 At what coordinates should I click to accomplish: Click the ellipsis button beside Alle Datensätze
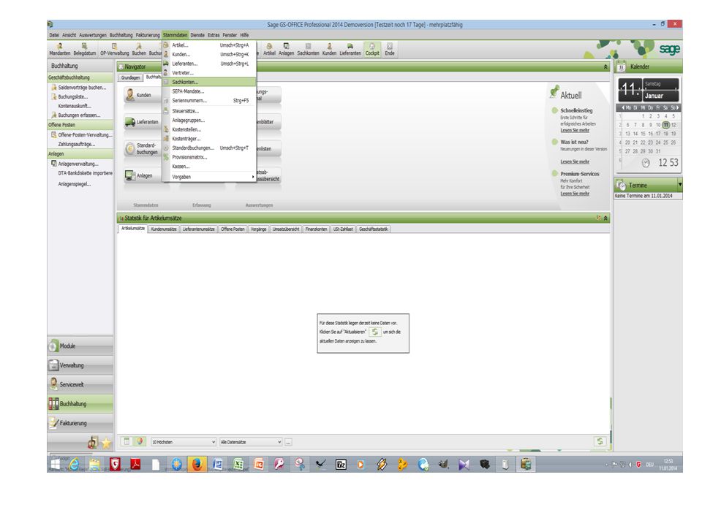coord(288,442)
